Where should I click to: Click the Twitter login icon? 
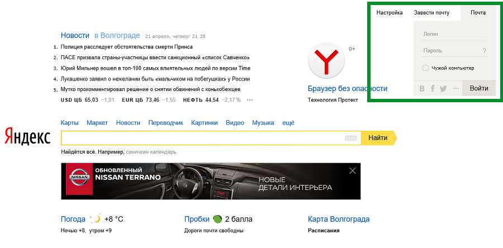tap(443, 89)
